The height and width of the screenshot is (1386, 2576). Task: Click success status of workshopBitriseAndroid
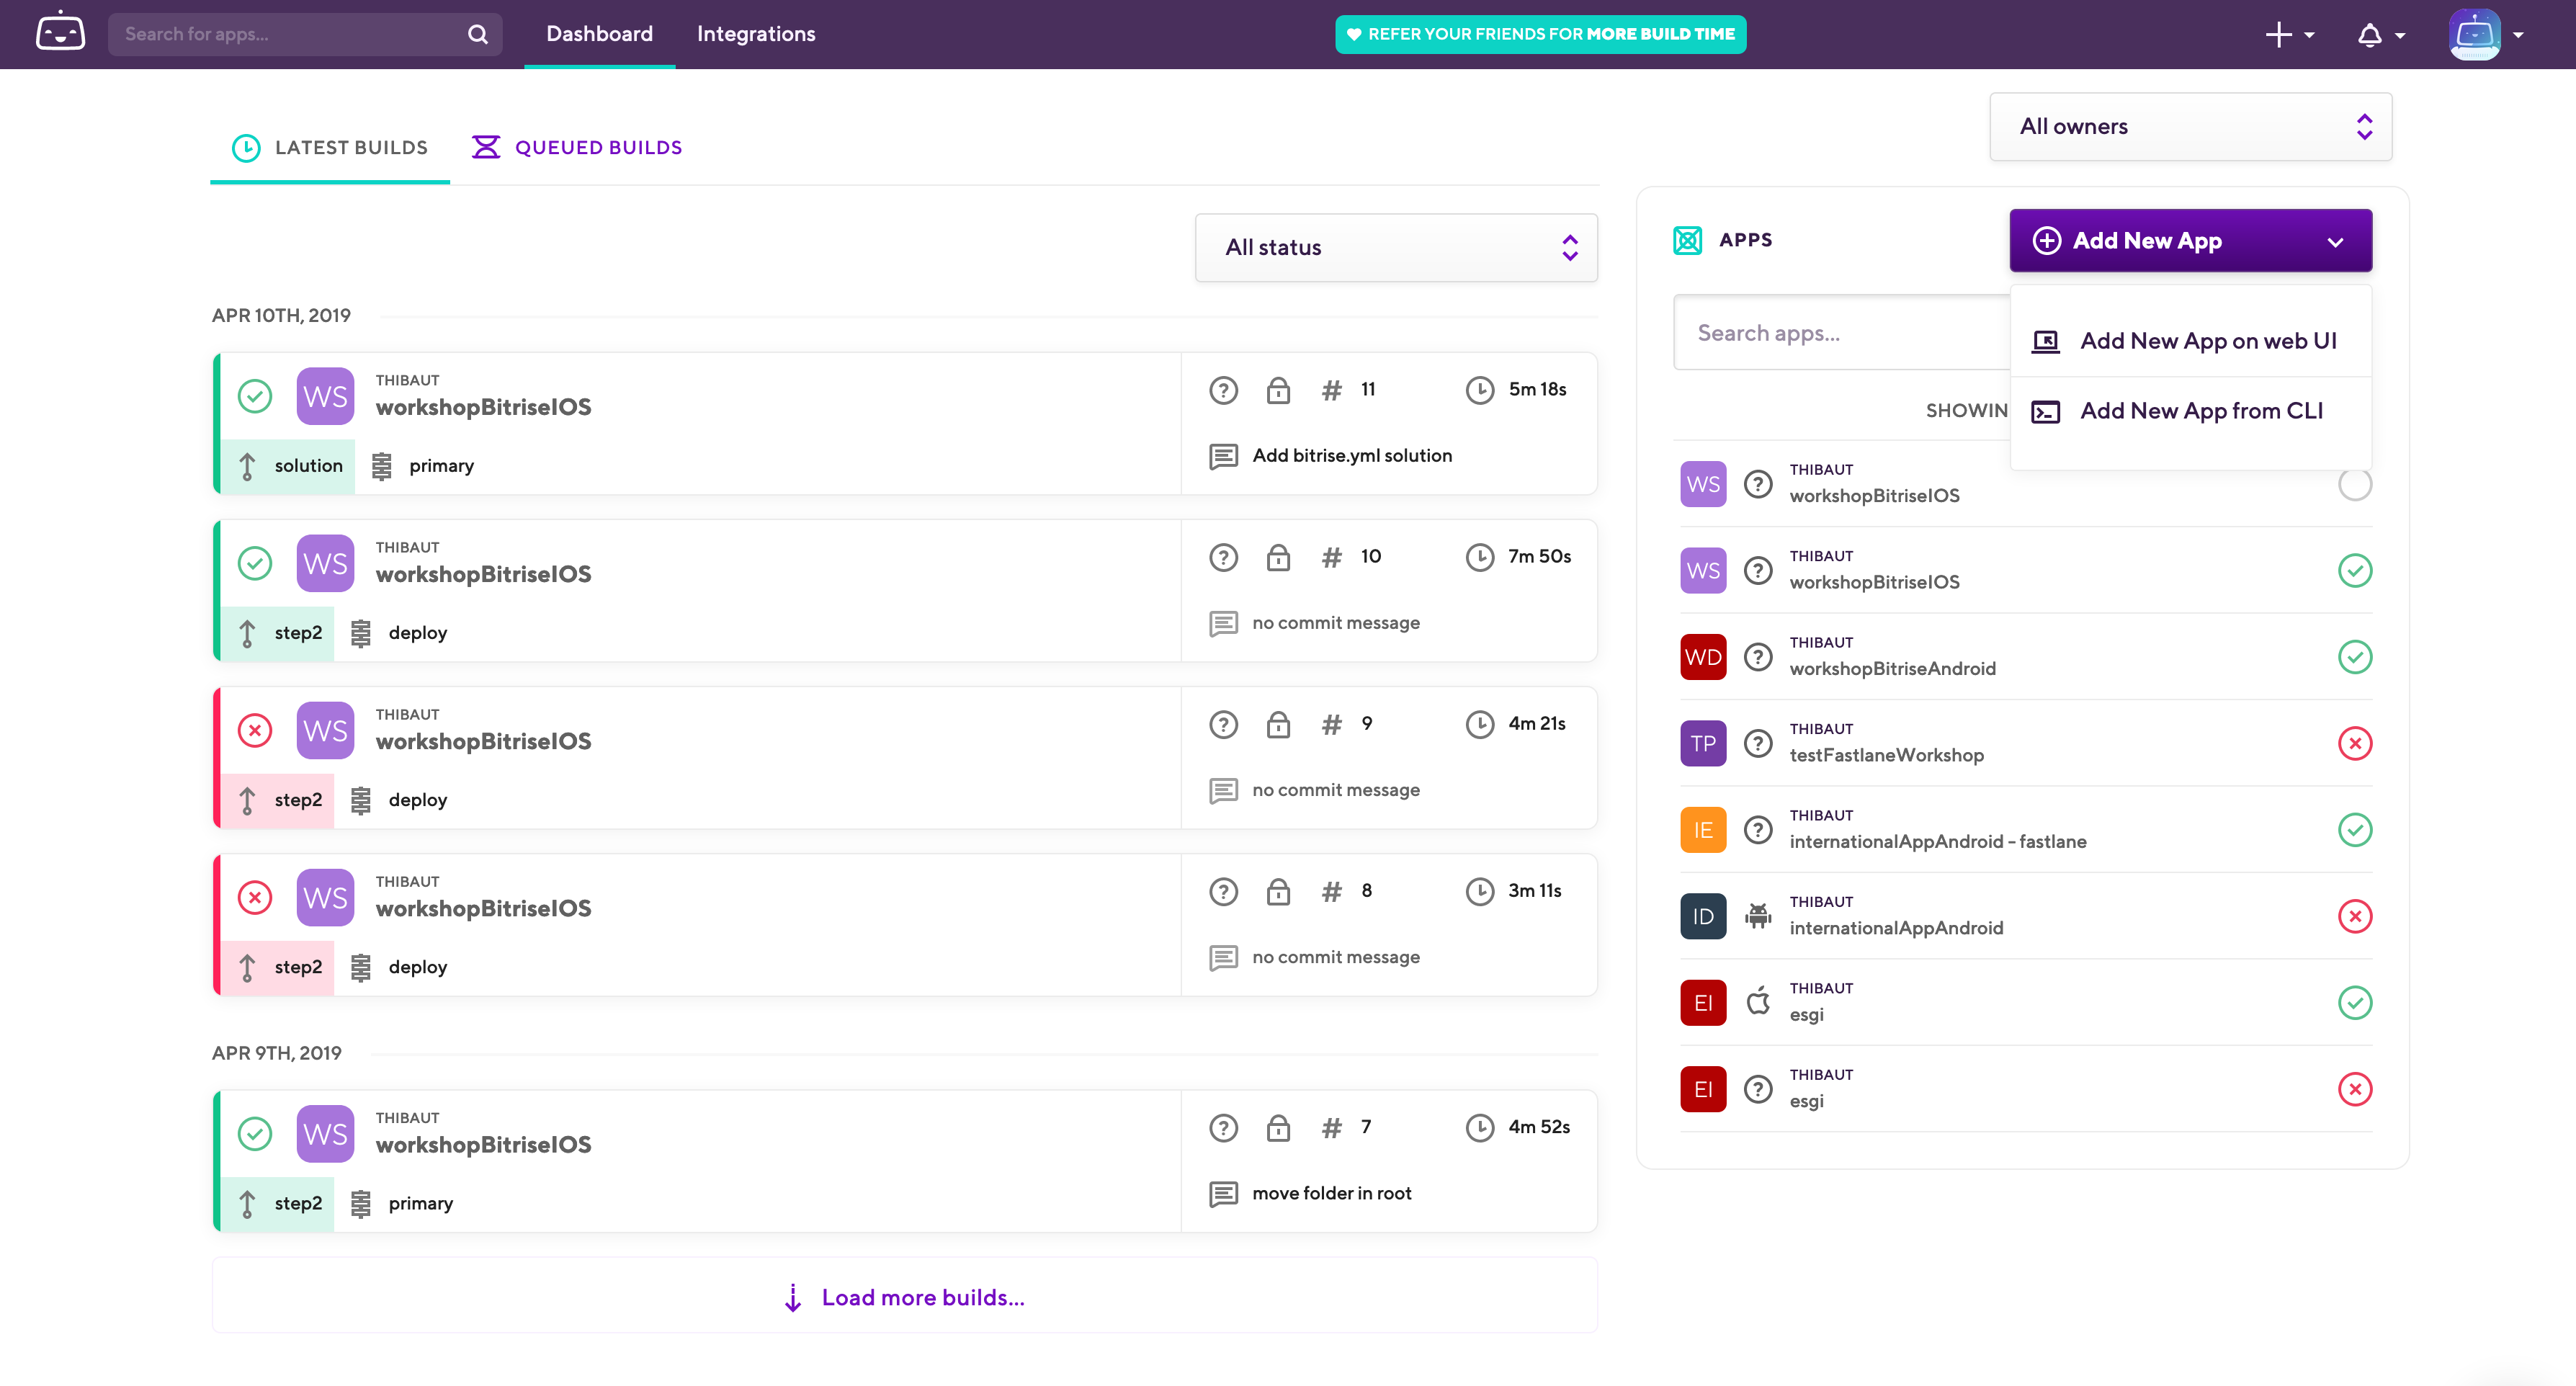click(x=2355, y=657)
